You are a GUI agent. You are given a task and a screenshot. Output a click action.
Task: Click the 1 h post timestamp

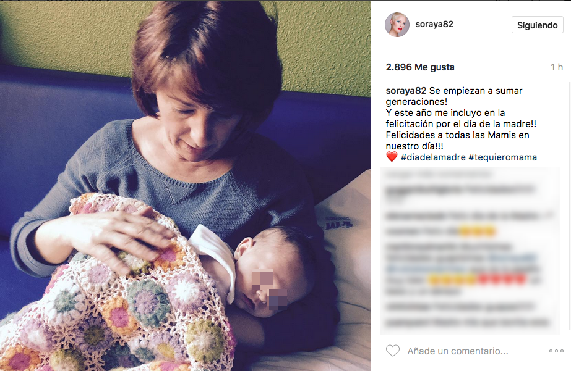pyautogui.click(x=556, y=67)
